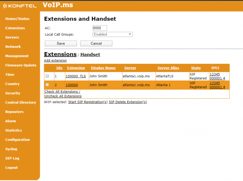Sort table by Display Name column
This screenshot has width=243, height=181.
[x=103, y=68]
